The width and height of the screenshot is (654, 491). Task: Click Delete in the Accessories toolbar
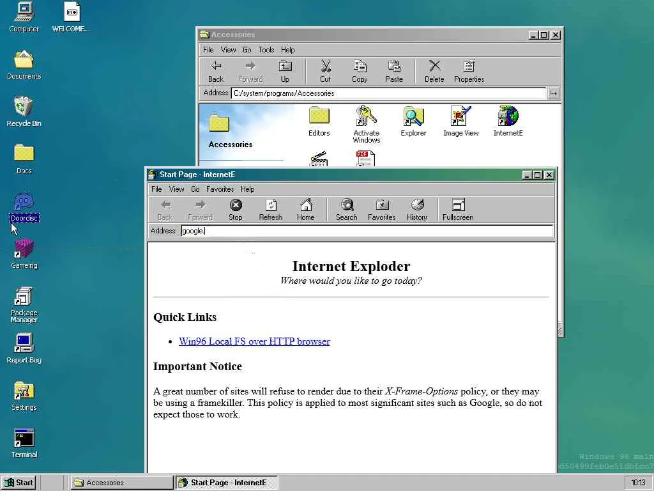pos(434,72)
